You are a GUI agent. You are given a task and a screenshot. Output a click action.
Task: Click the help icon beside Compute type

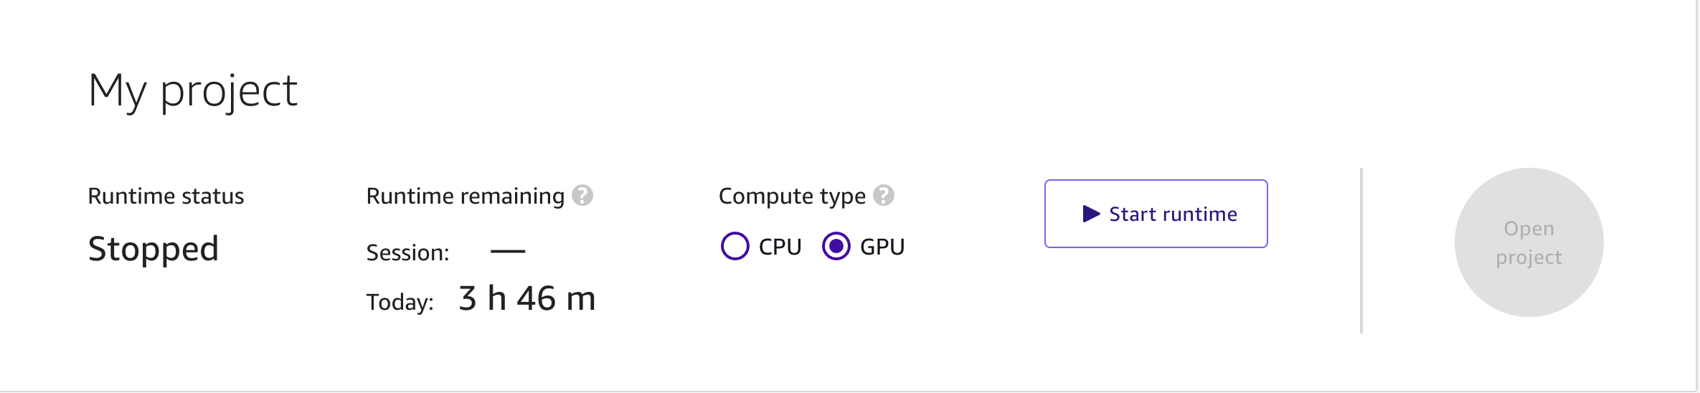pyautogui.click(x=884, y=196)
